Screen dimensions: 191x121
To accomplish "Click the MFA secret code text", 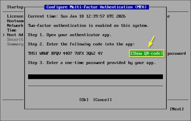I will [65, 53].
